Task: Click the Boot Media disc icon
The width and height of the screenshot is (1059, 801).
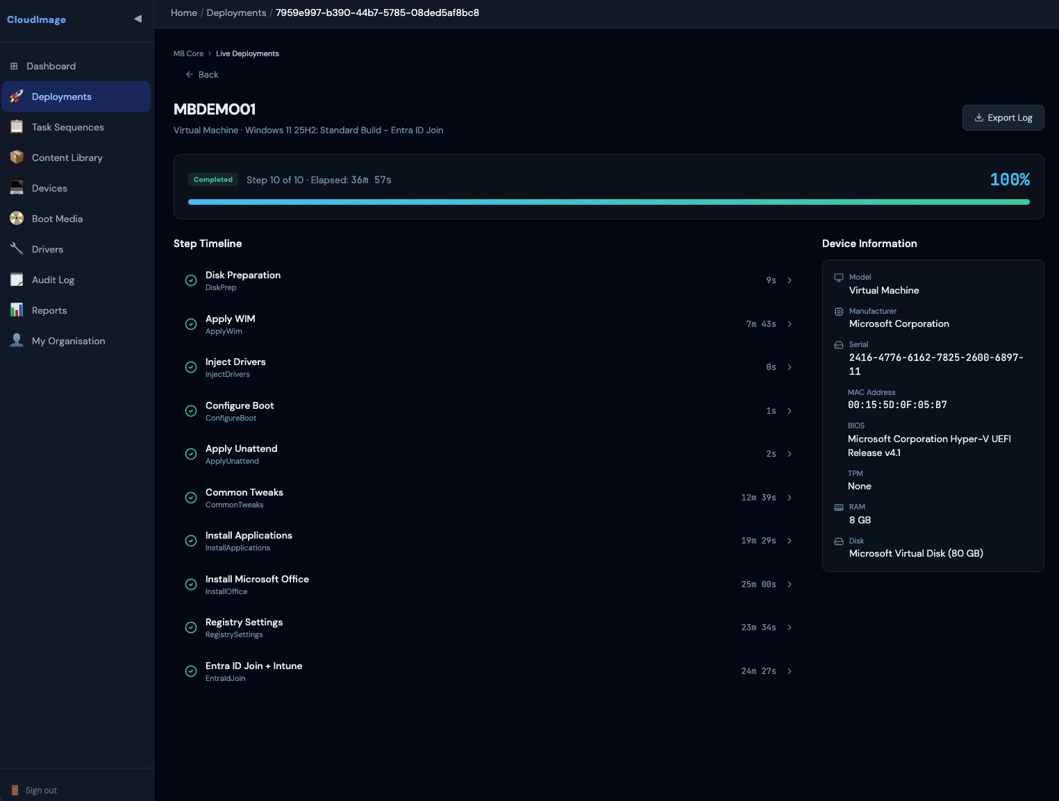Action: pyautogui.click(x=17, y=219)
